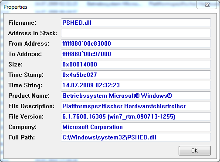The height and width of the screenshot is (162, 220).
Task: Click the empty Address In Stack field
Action: click(x=136, y=33)
